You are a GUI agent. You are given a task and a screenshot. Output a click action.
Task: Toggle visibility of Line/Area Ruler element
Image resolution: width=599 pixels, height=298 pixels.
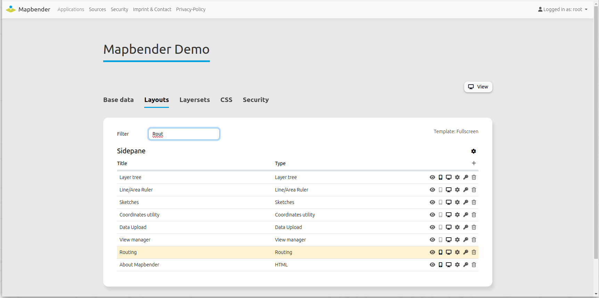point(432,190)
